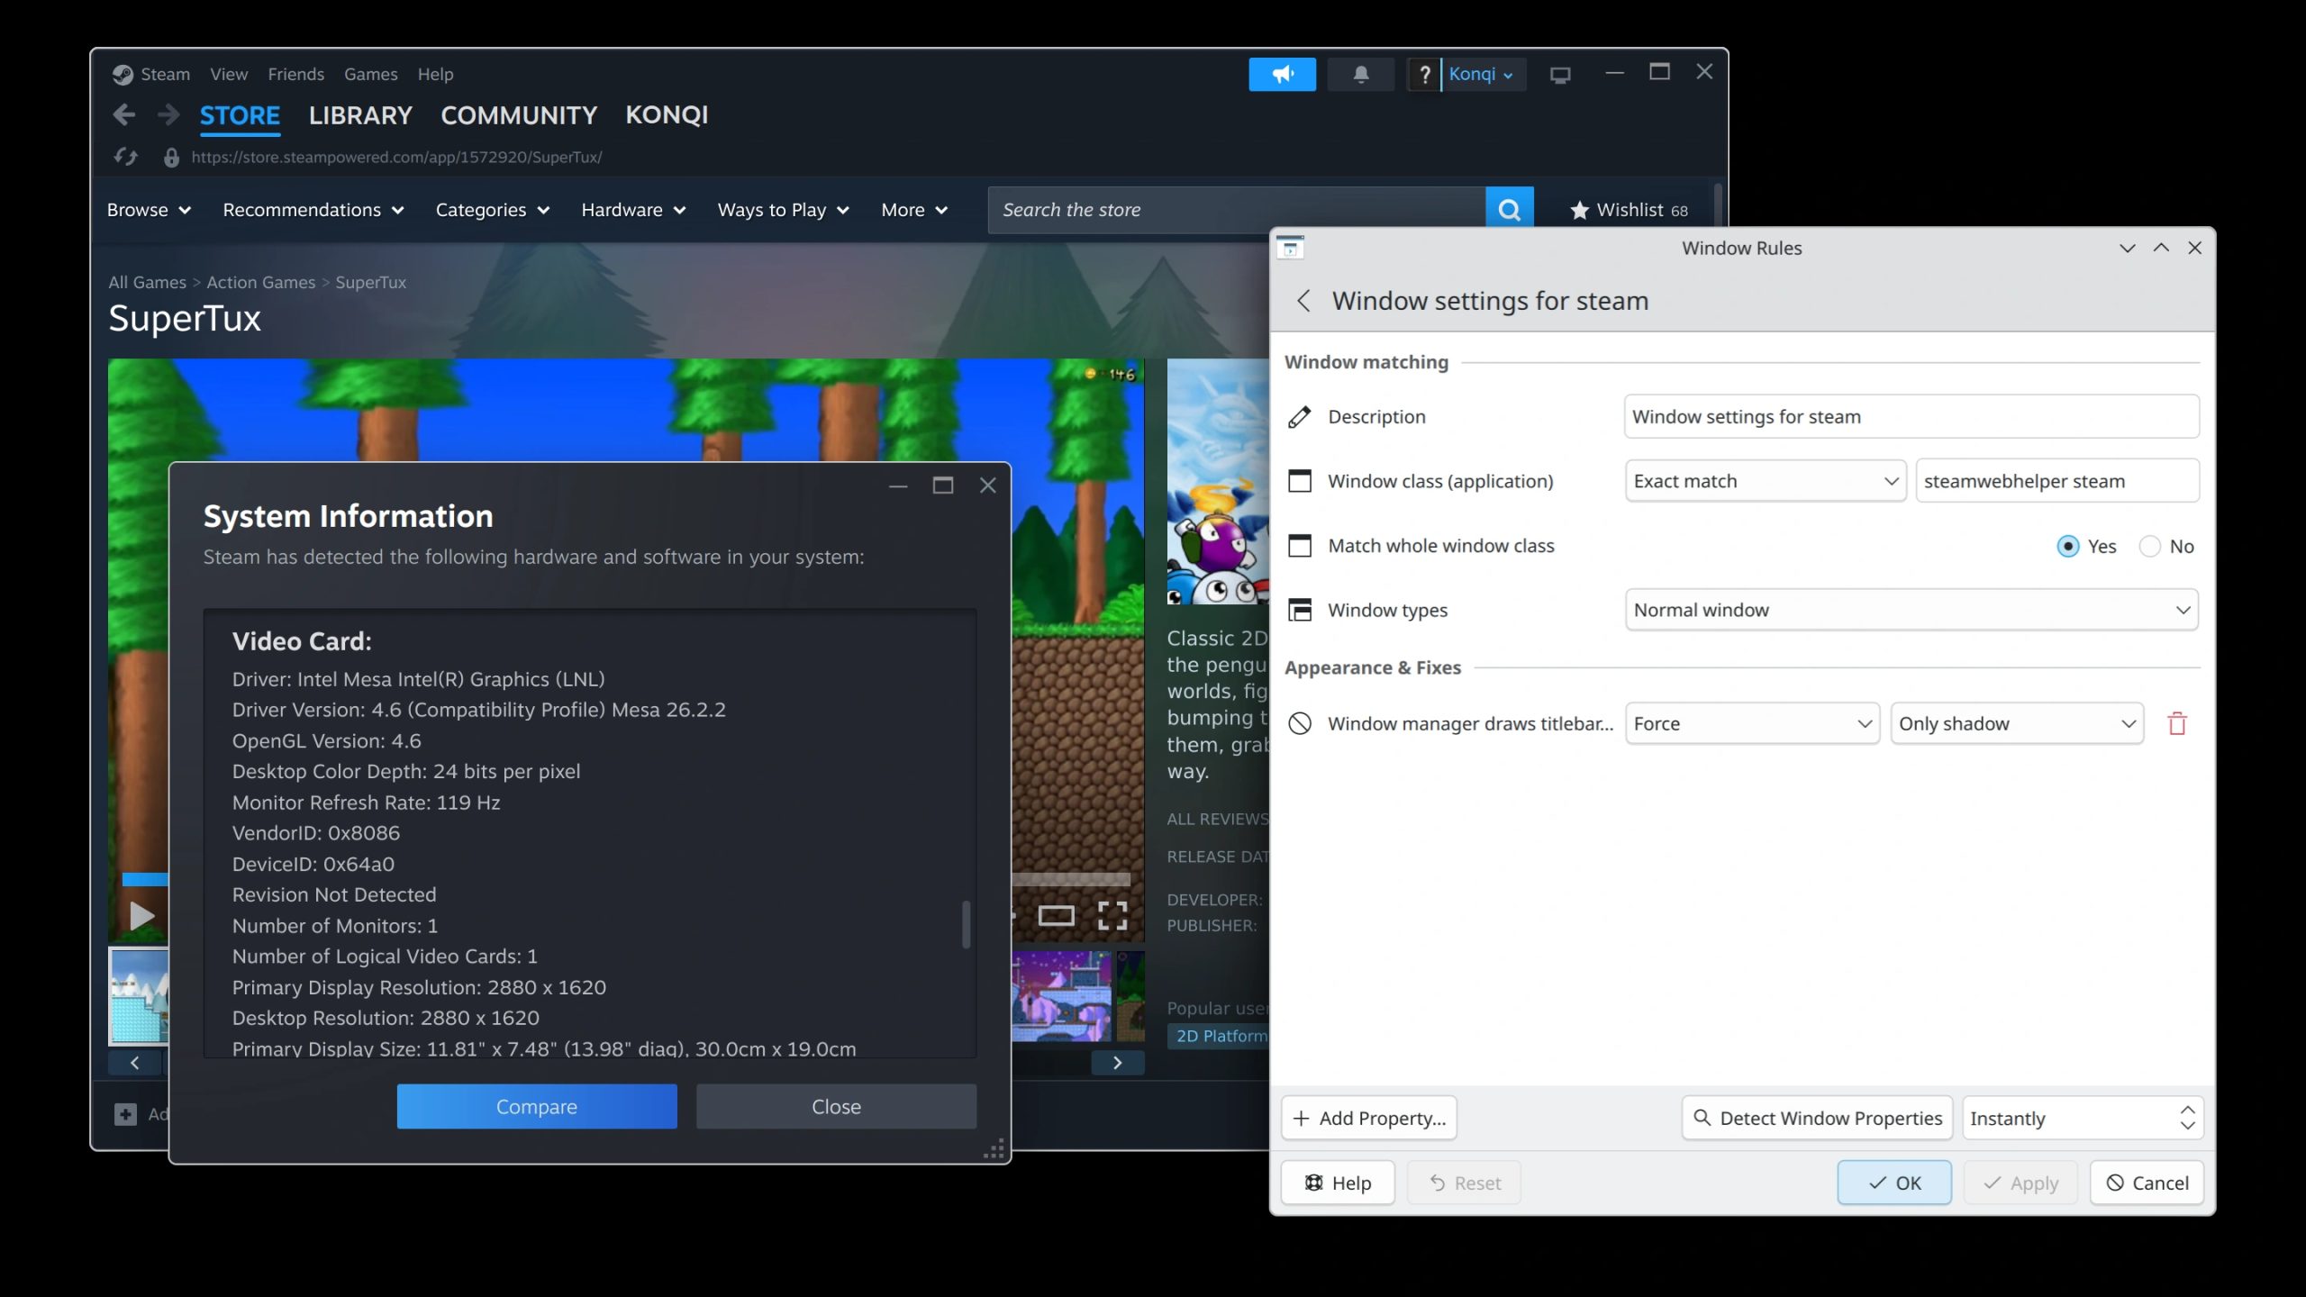This screenshot has height=1297, width=2306.
Task: Delete the titlebar property with the trash icon
Action: 2176,723
